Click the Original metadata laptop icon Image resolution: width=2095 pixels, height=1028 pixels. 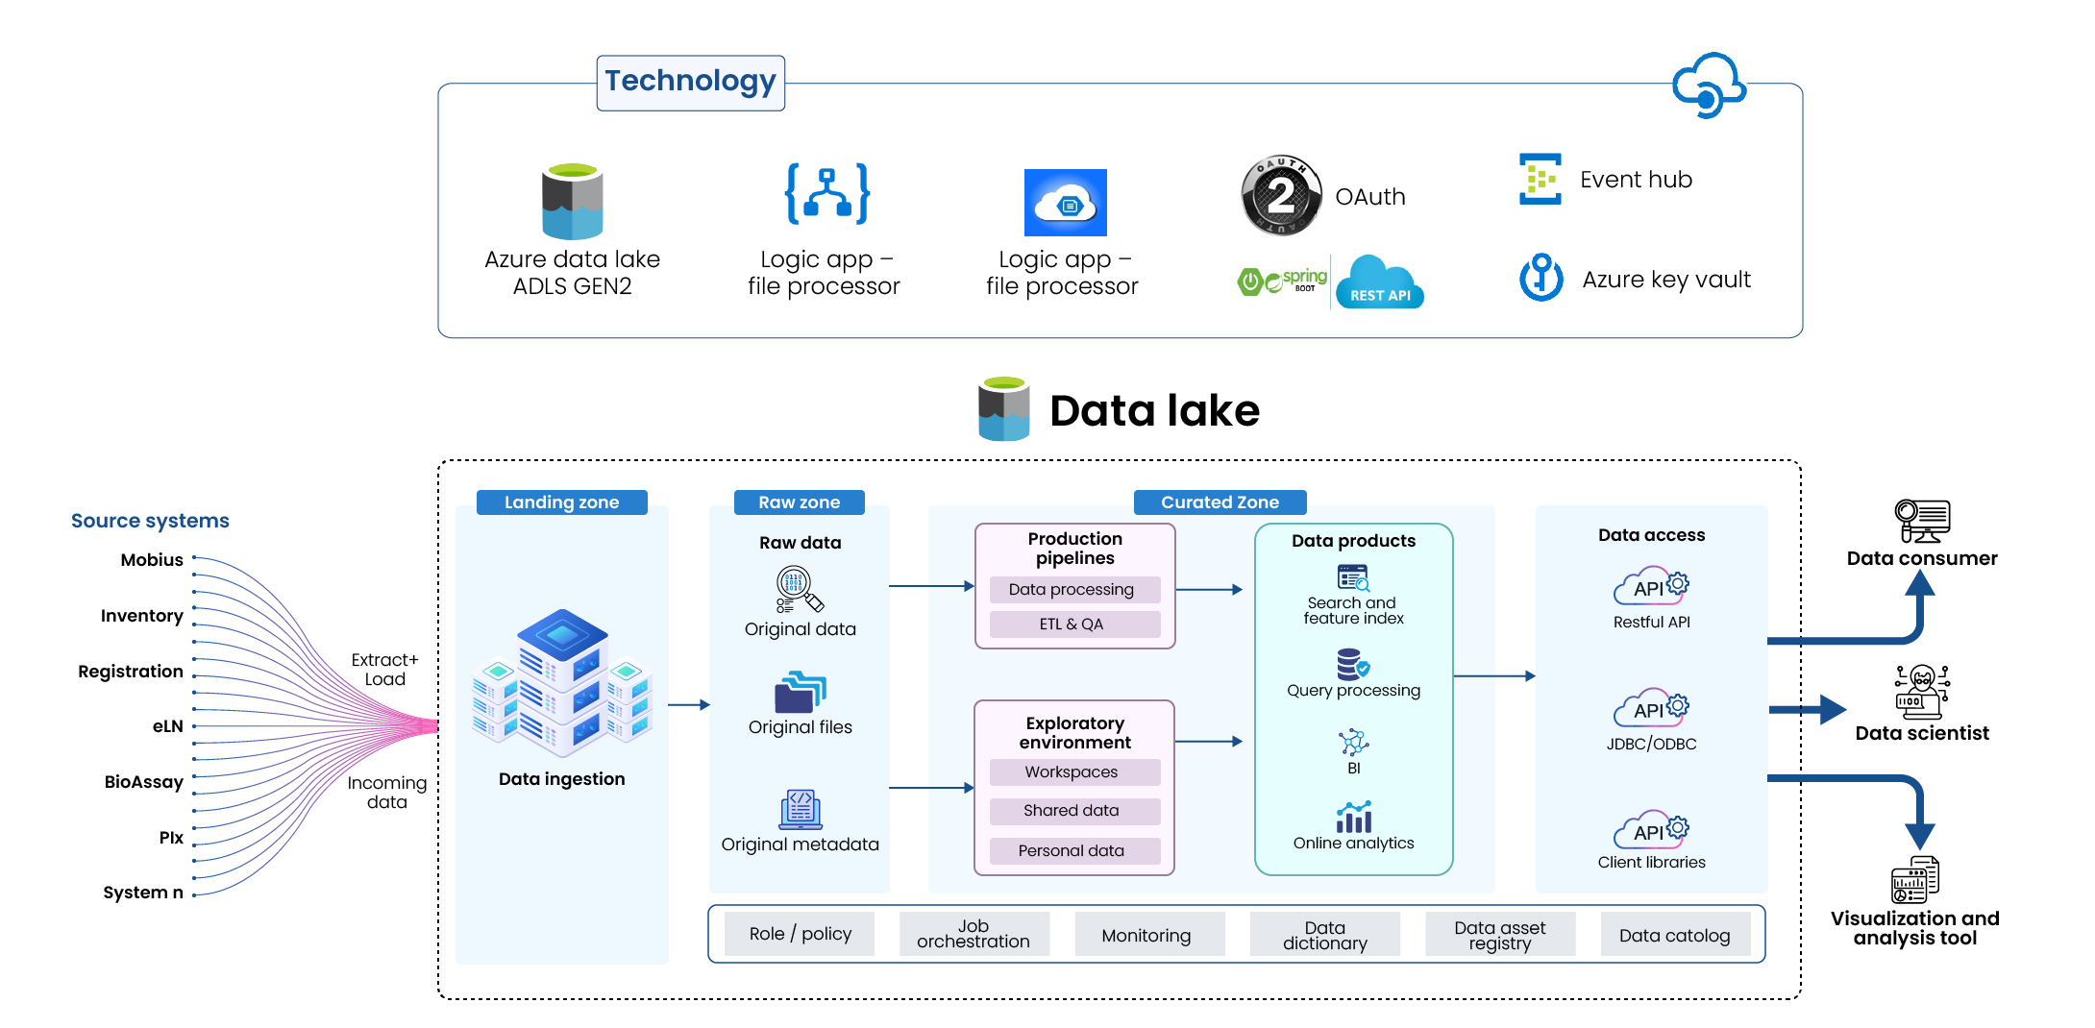click(x=801, y=809)
